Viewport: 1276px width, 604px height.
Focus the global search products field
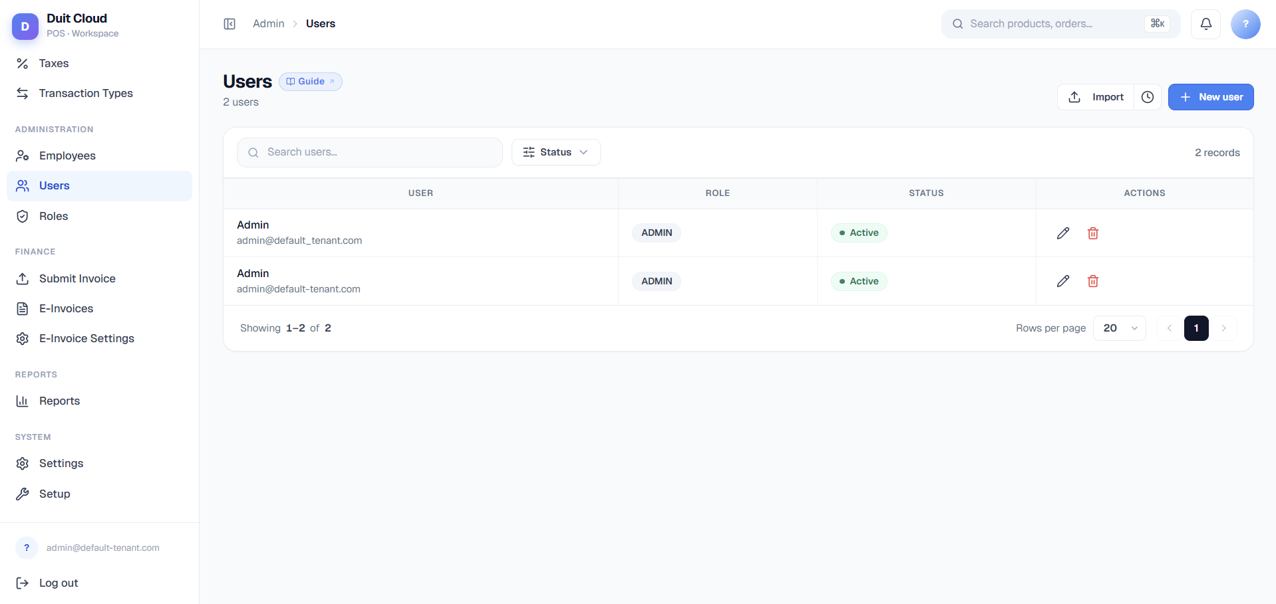1060,24
